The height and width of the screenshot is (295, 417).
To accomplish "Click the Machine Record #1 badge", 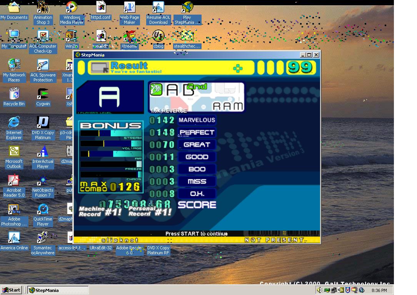I will 100,212.
